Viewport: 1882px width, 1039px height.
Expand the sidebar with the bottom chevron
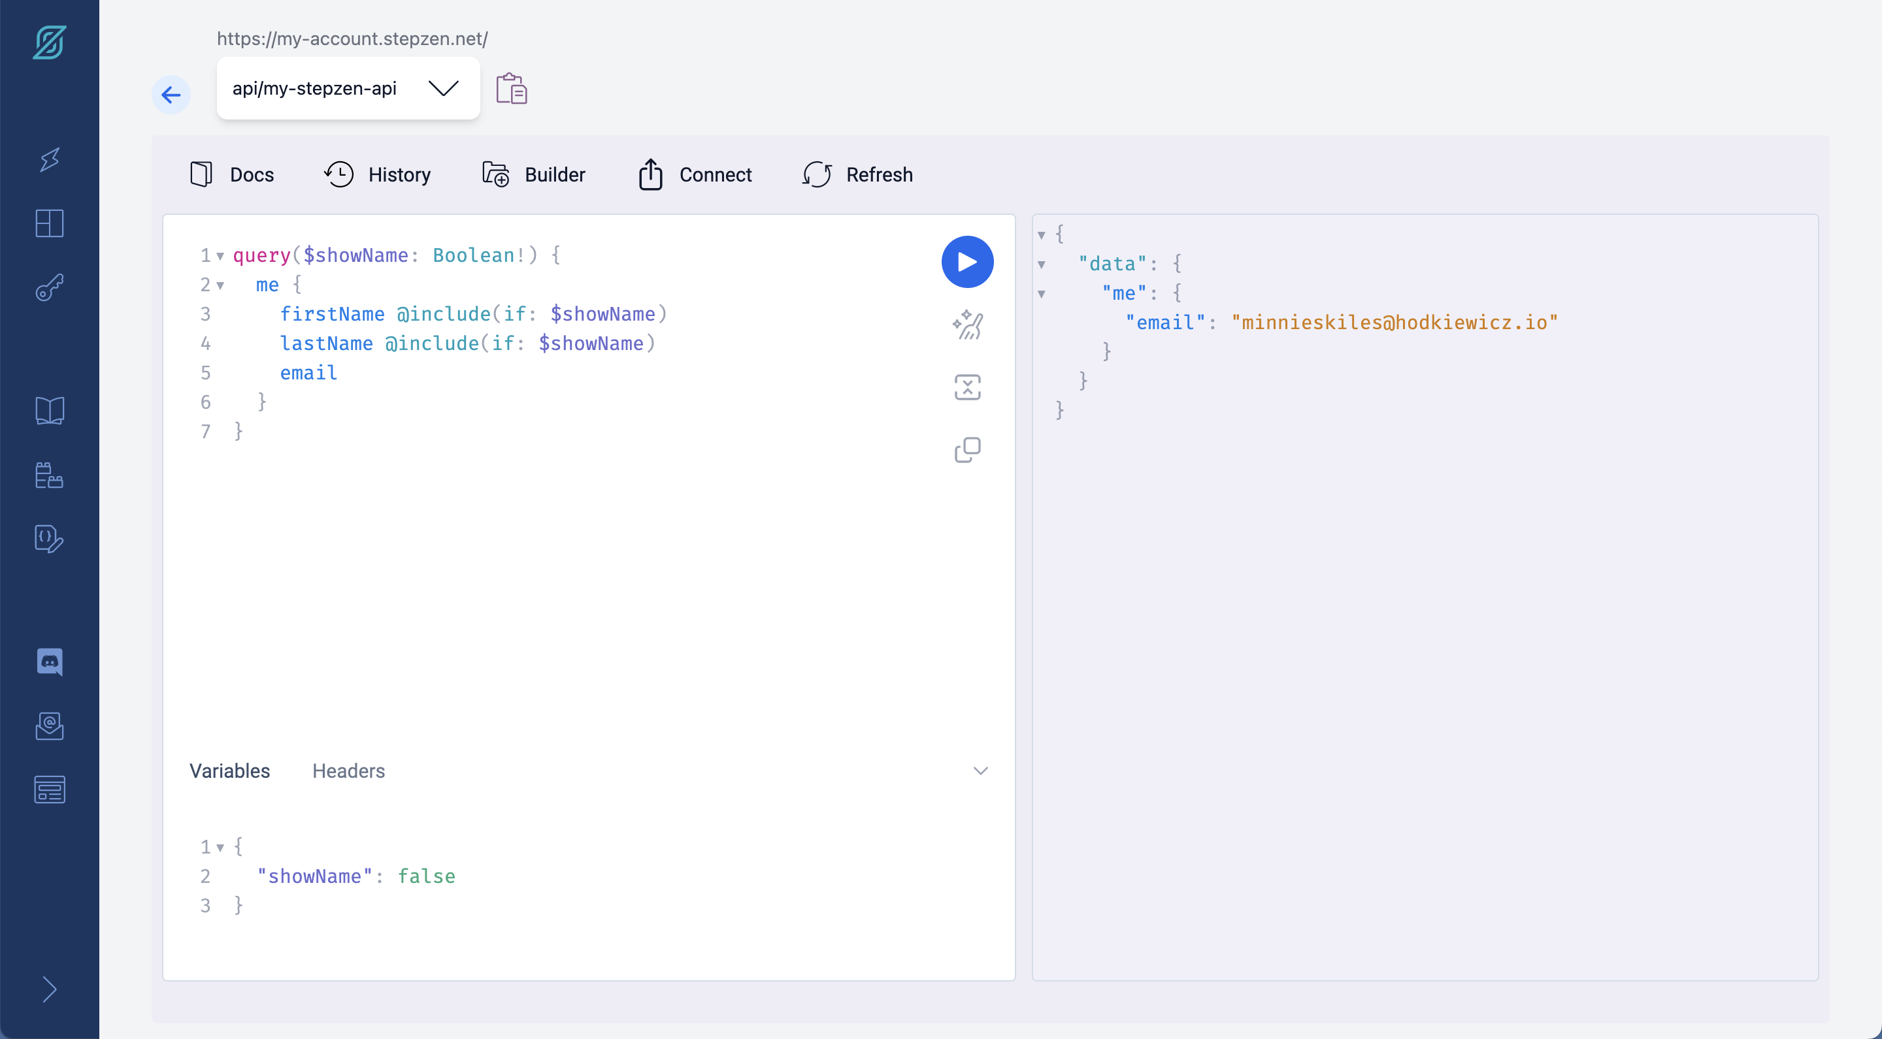(49, 990)
